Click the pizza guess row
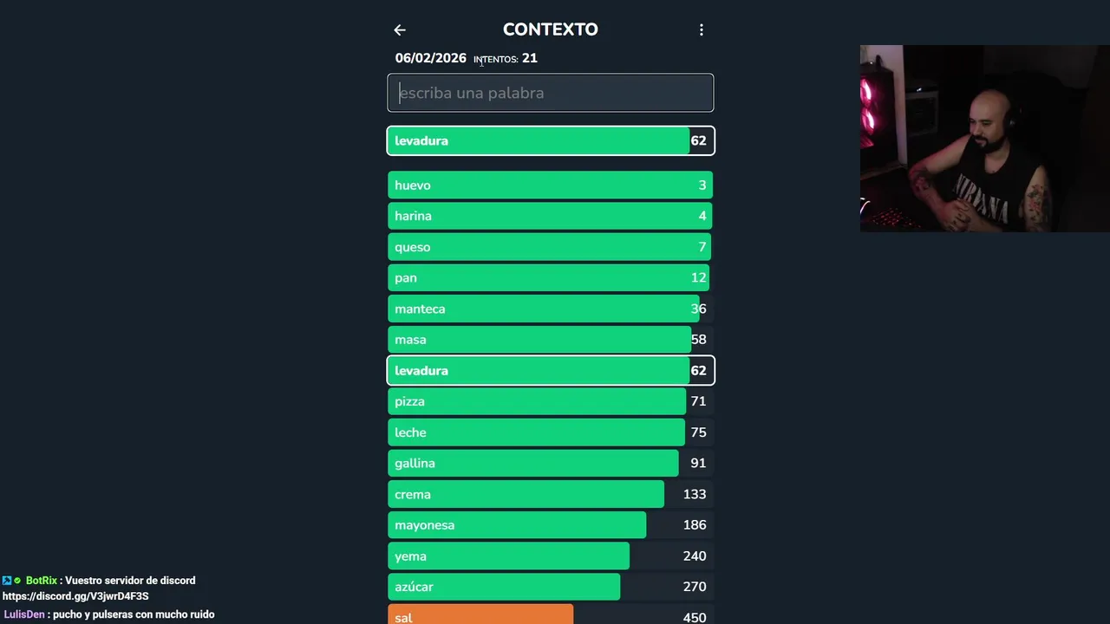This screenshot has width=1110, height=624. pos(551,401)
